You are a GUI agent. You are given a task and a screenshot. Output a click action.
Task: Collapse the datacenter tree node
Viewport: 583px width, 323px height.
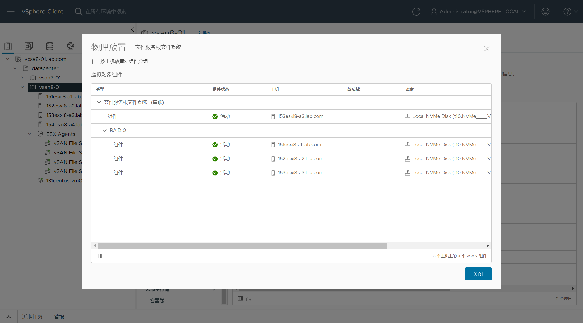(x=15, y=68)
